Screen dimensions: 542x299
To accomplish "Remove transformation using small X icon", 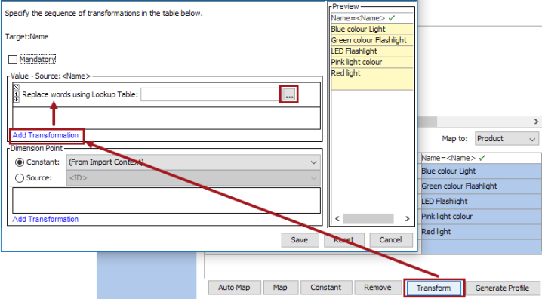I will pyautogui.click(x=17, y=87).
